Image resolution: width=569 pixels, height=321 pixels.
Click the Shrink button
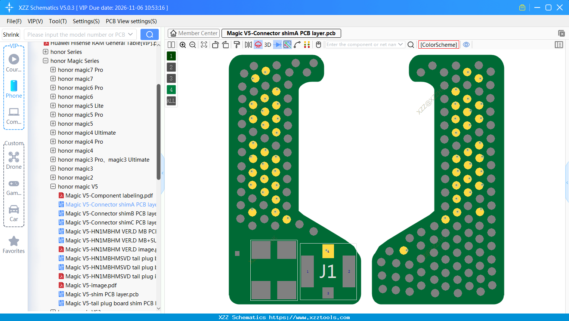coord(11,34)
